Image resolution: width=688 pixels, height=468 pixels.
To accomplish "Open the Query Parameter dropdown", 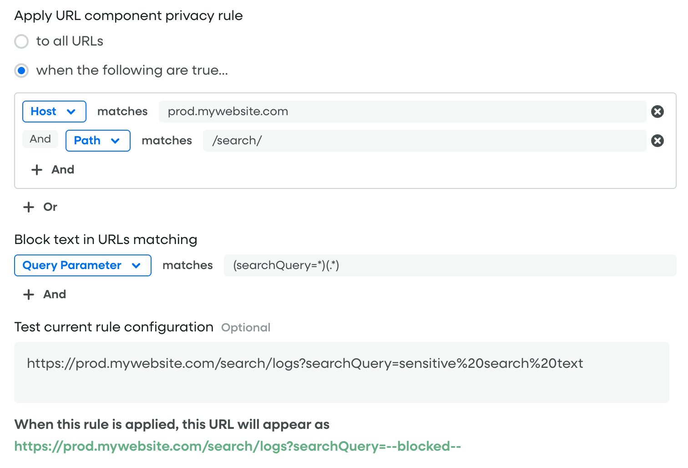I will 82,265.
